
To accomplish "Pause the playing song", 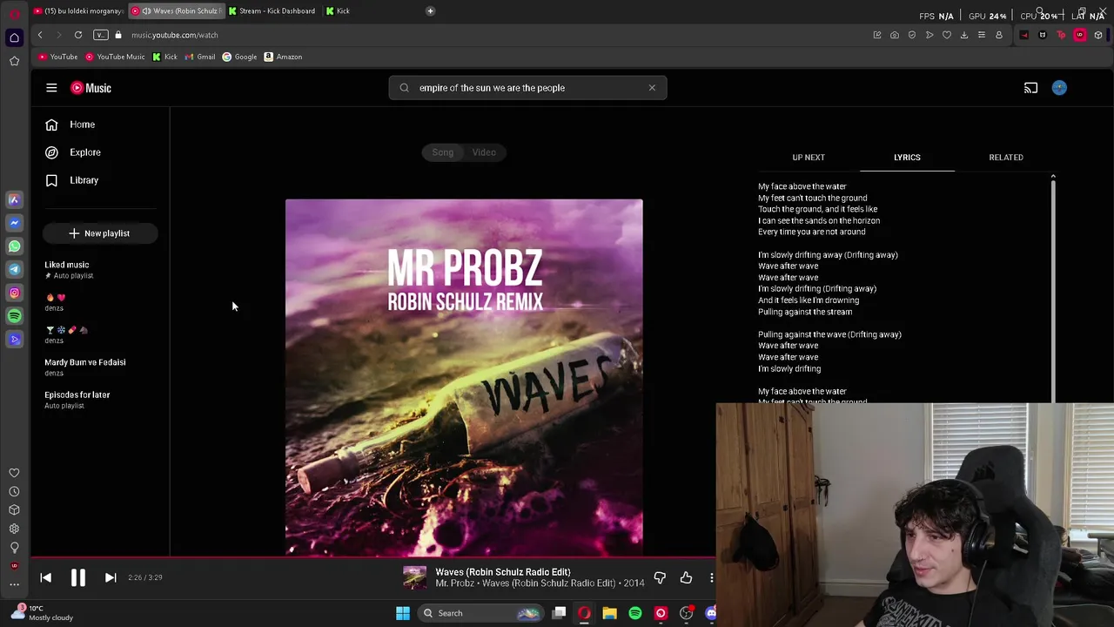I will click(77, 577).
